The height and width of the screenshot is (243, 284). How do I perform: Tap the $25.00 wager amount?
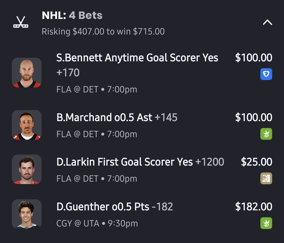(256, 162)
